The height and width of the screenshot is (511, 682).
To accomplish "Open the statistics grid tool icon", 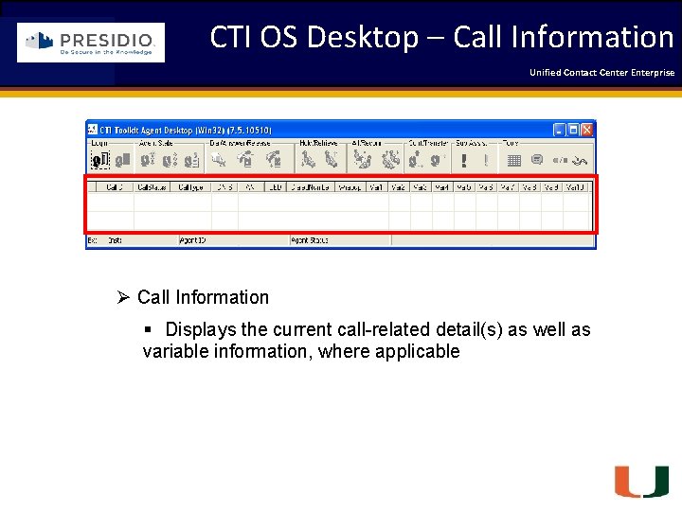I will coord(514,160).
